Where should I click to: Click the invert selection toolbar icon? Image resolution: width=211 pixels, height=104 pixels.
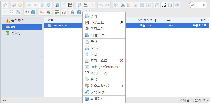tap(18, 12)
